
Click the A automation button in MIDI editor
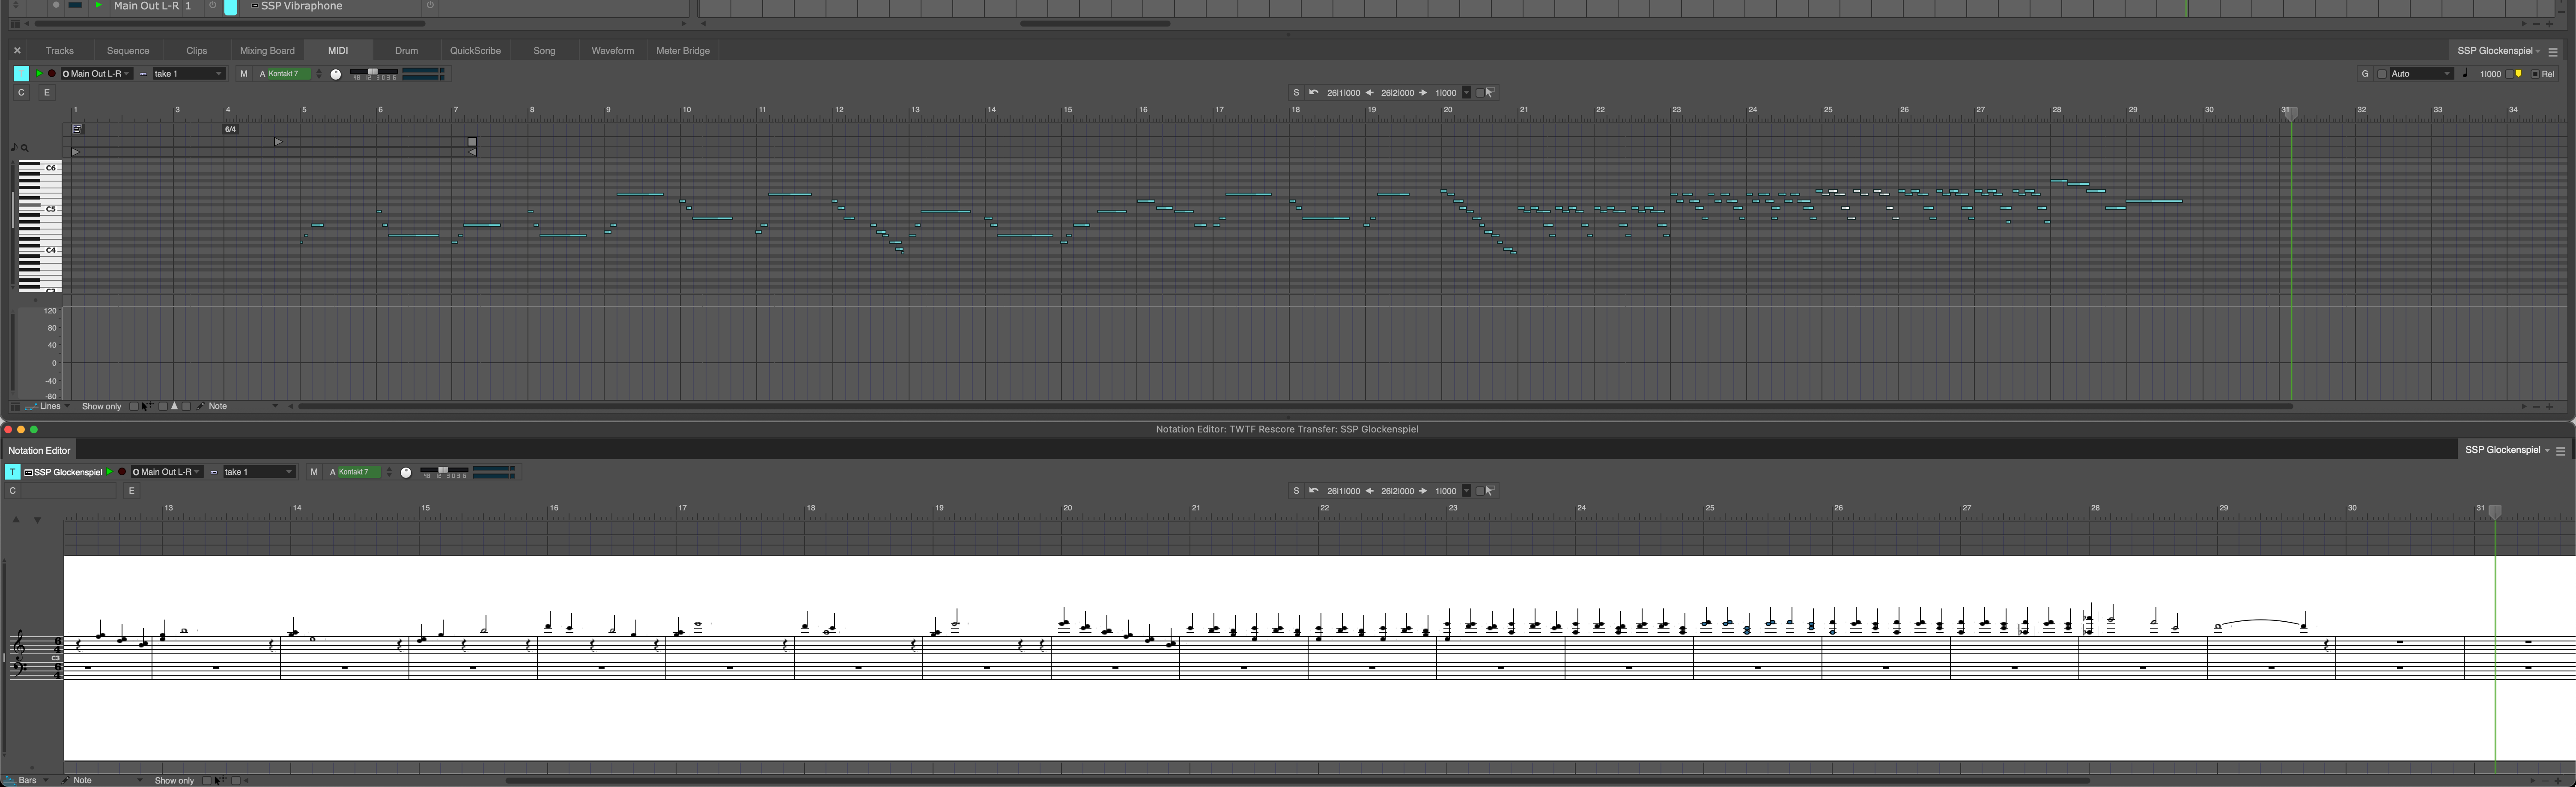click(x=263, y=74)
